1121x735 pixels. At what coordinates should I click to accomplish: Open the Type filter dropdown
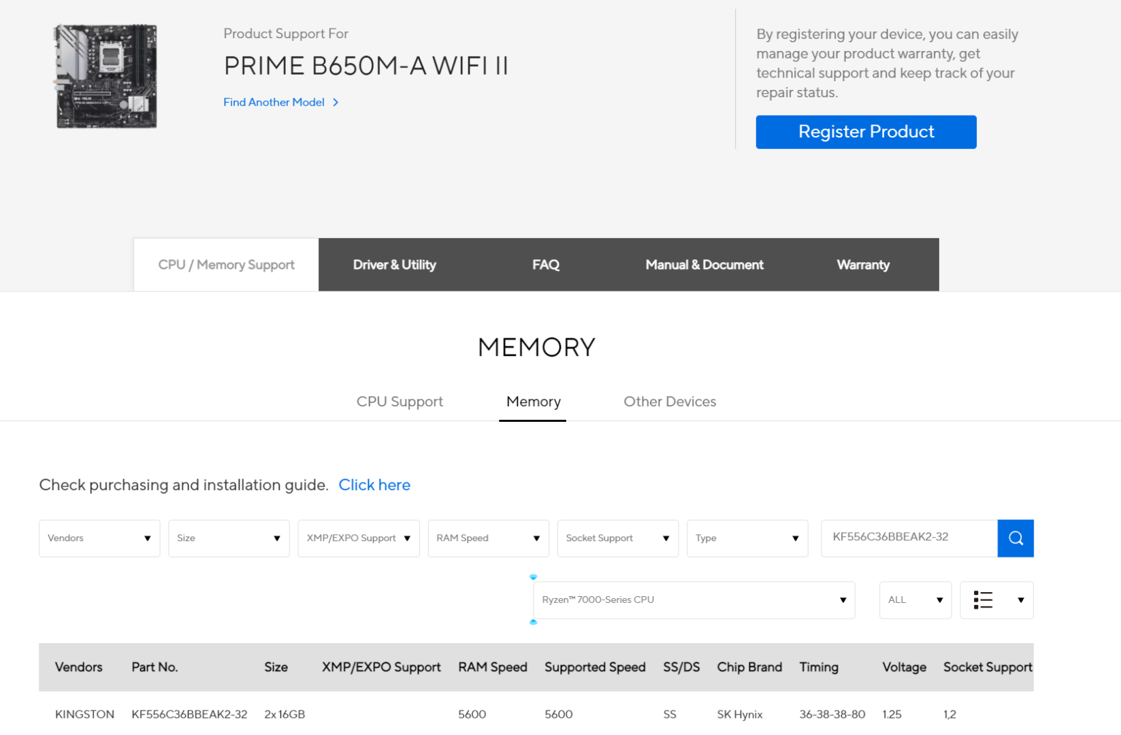coord(747,538)
